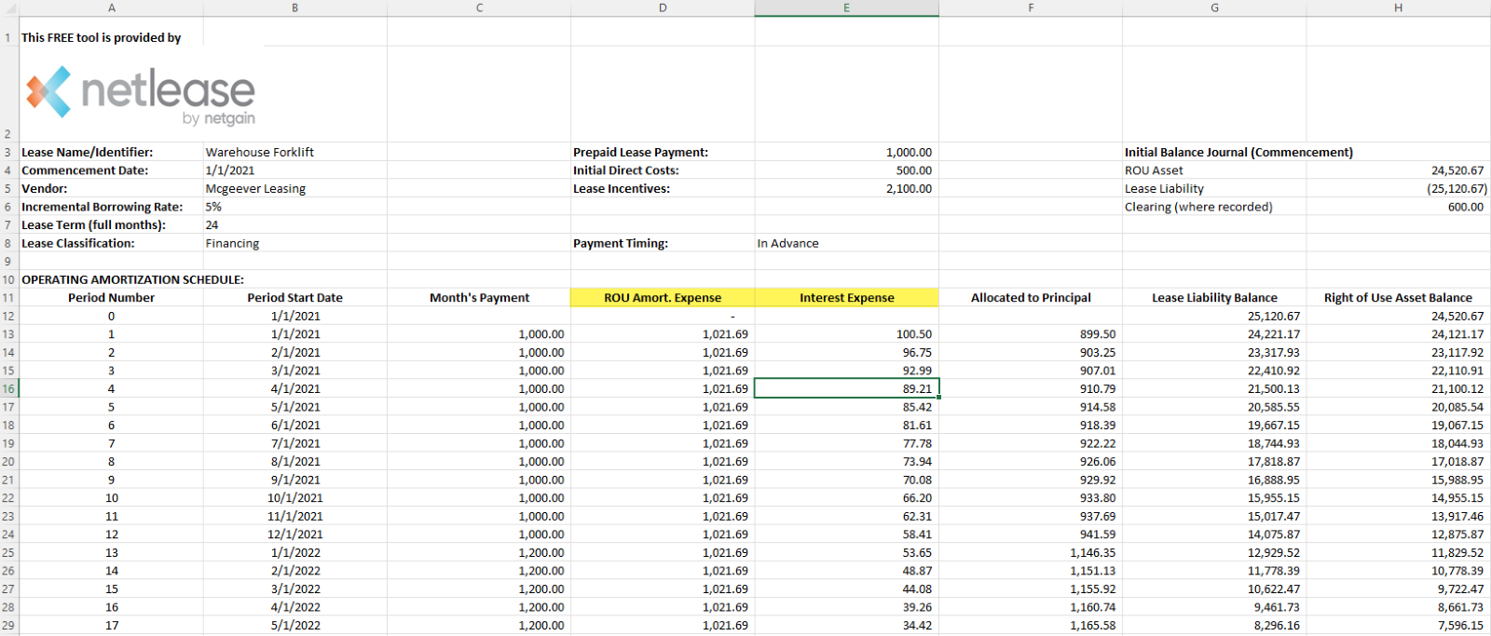Select the 'Payment Timing:' label cell
The width and height of the screenshot is (1491, 636).
click(663, 243)
